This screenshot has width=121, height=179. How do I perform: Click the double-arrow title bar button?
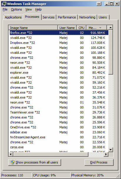pyautogui.click(x=99, y=4)
